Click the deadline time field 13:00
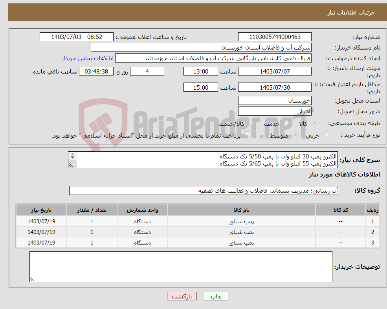This screenshot has width=387, height=309. (x=201, y=72)
